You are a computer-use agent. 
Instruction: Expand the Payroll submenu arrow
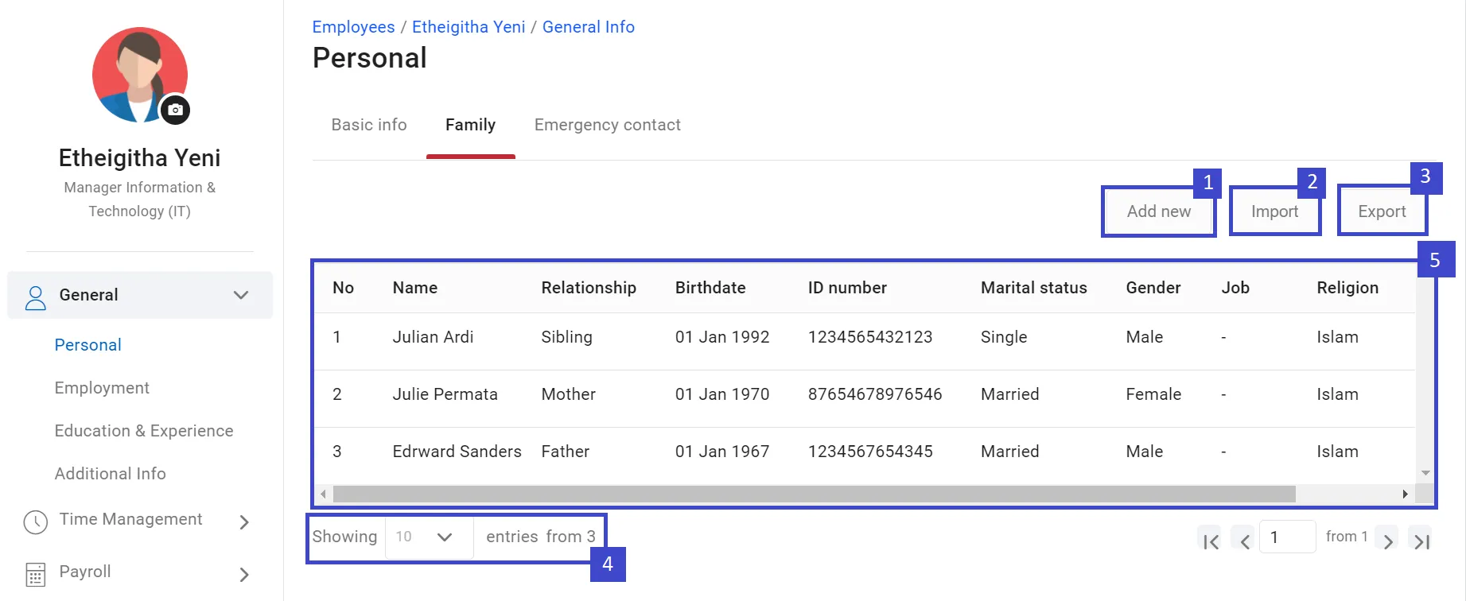pyautogui.click(x=244, y=574)
